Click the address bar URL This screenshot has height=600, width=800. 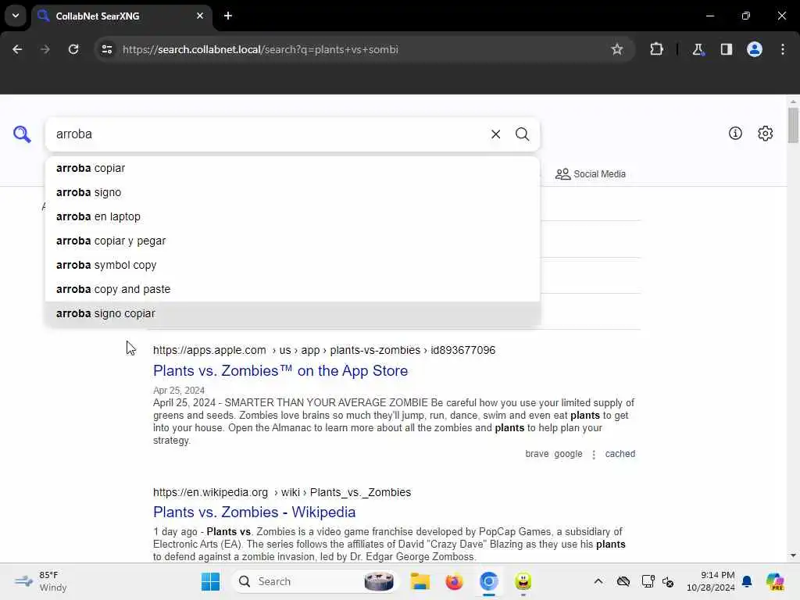click(x=260, y=49)
